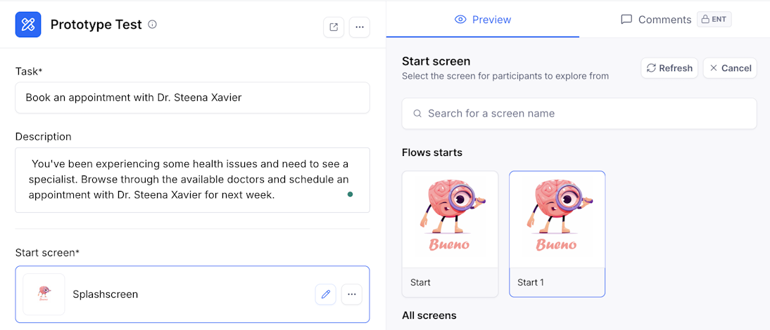Open prototype in new window icon
Image resolution: width=770 pixels, height=330 pixels.
pos(334,27)
